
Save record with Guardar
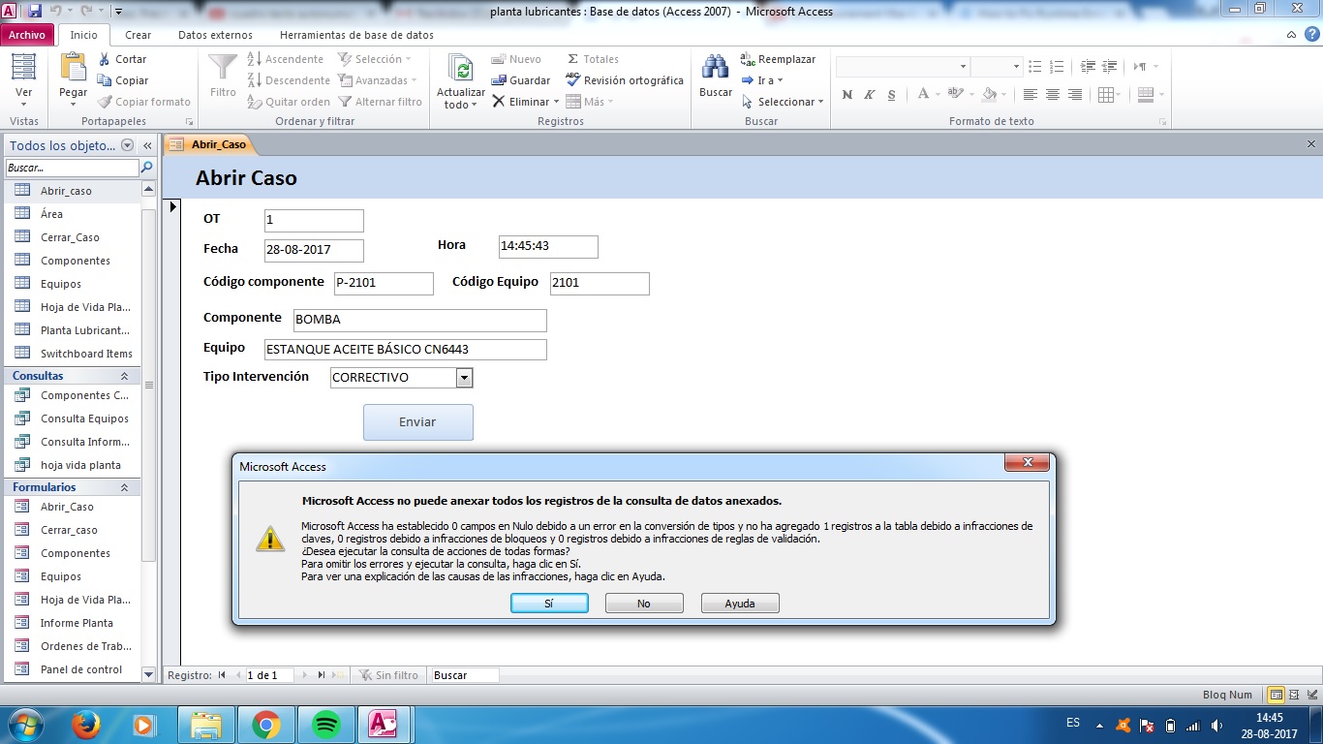520,80
